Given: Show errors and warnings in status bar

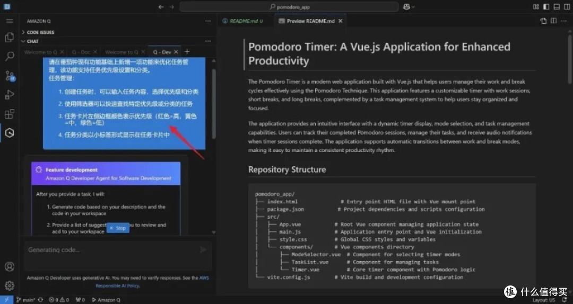Looking at the screenshot, I should [x=59, y=300].
